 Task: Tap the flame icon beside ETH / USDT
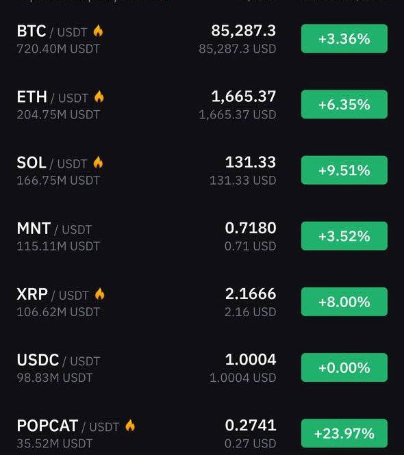[x=99, y=96]
